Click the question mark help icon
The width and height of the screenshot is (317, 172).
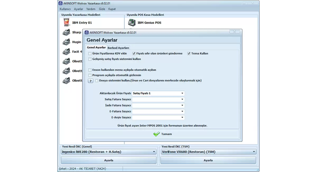click(91, 81)
